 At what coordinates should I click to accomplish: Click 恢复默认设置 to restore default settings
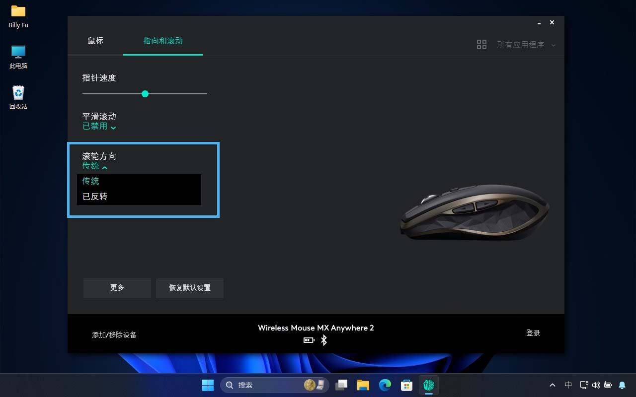click(x=189, y=288)
